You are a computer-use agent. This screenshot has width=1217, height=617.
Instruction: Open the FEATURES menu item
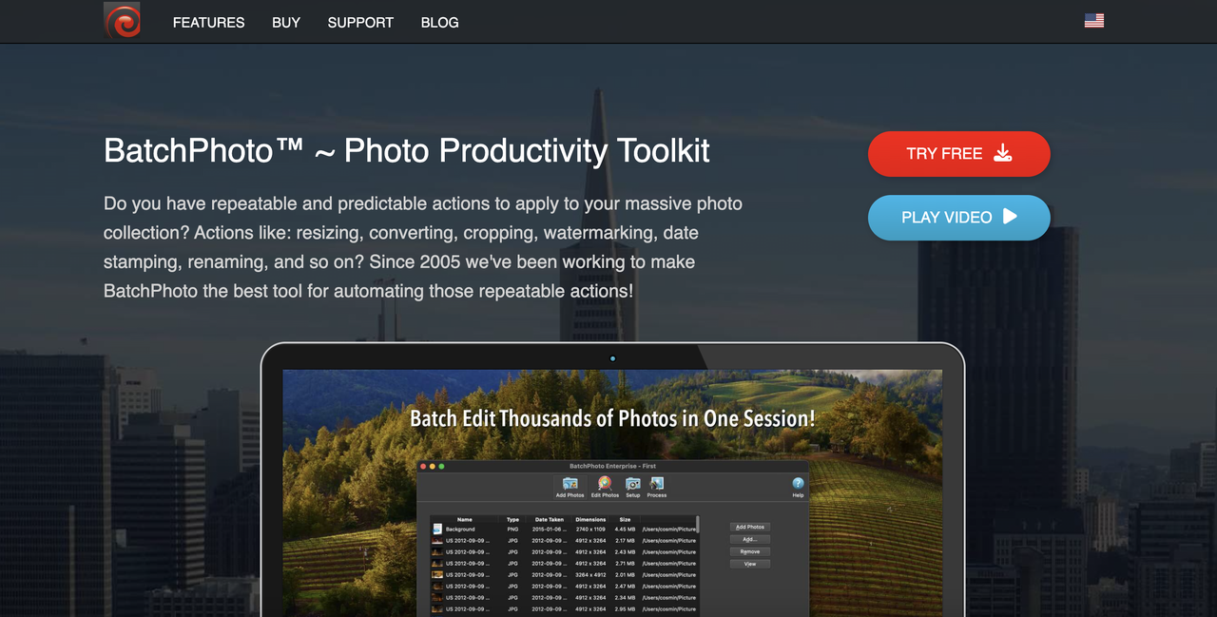point(208,22)
